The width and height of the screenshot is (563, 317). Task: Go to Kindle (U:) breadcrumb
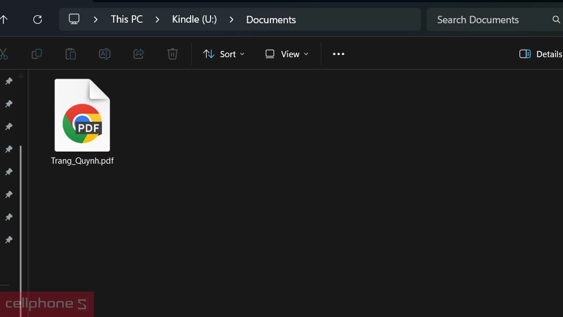tap(194, 19)
